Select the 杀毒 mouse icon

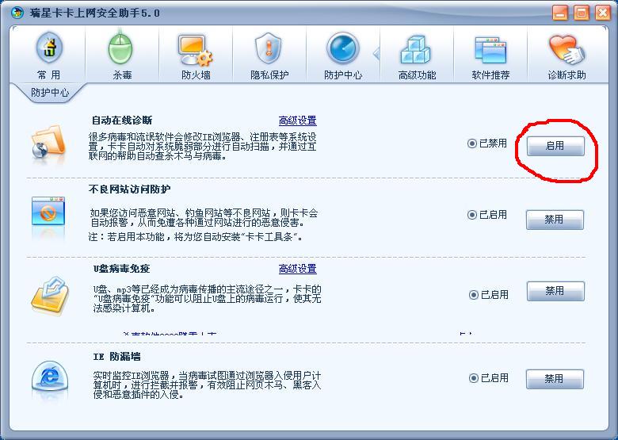(x=121, y=48)
